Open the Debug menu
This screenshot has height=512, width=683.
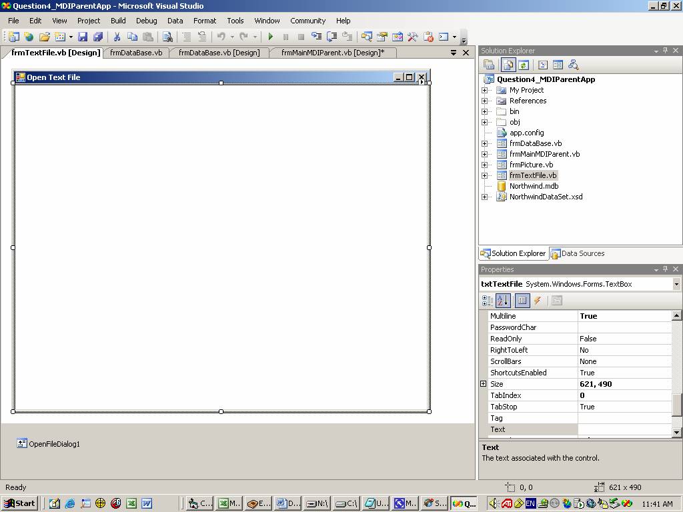point(146,21)
